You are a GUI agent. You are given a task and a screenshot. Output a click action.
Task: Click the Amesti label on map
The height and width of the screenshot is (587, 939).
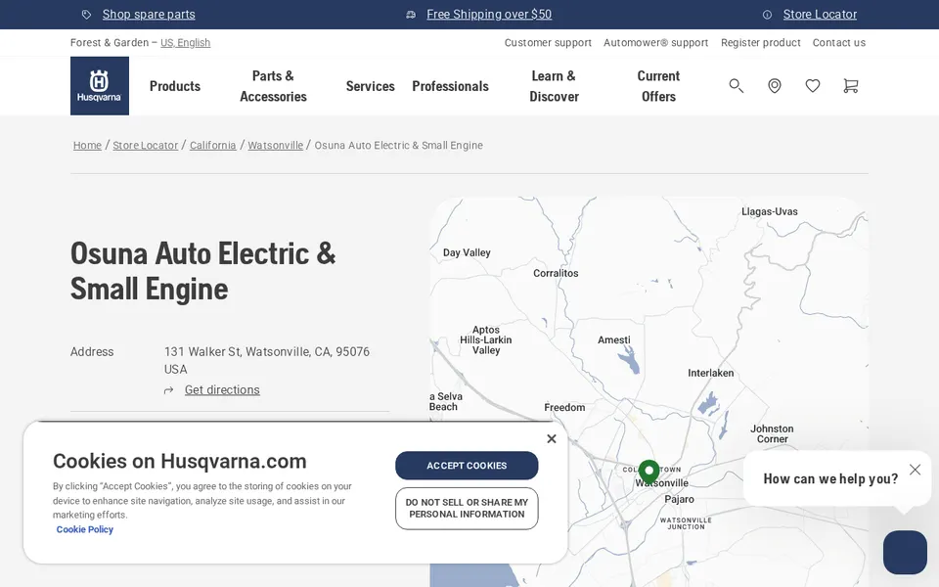pos(614,340)
